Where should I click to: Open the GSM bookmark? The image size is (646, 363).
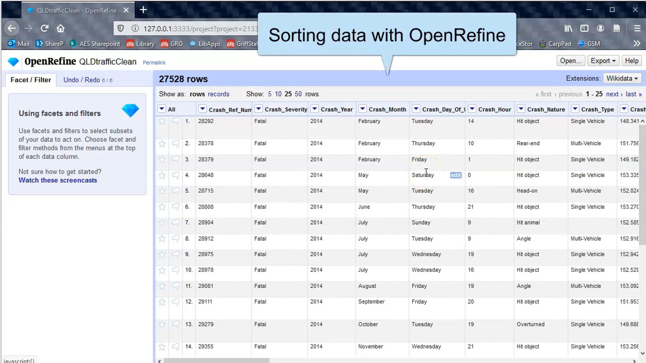(x=589, y=44)
